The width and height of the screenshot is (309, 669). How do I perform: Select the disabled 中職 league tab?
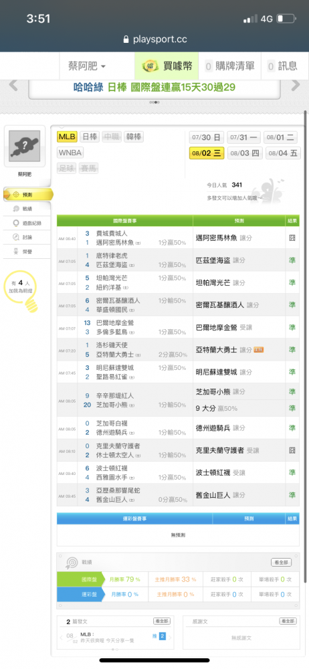click(x=112, y=137)
